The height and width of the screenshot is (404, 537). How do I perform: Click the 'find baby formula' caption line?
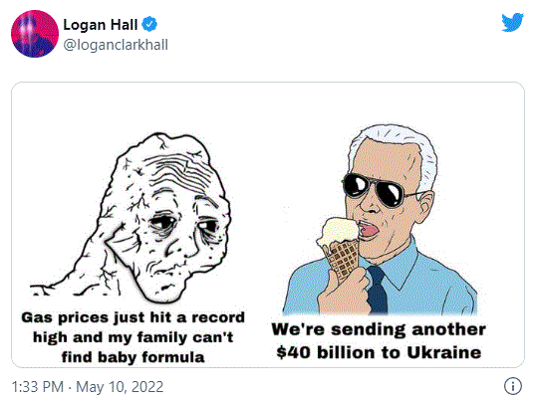133,357
